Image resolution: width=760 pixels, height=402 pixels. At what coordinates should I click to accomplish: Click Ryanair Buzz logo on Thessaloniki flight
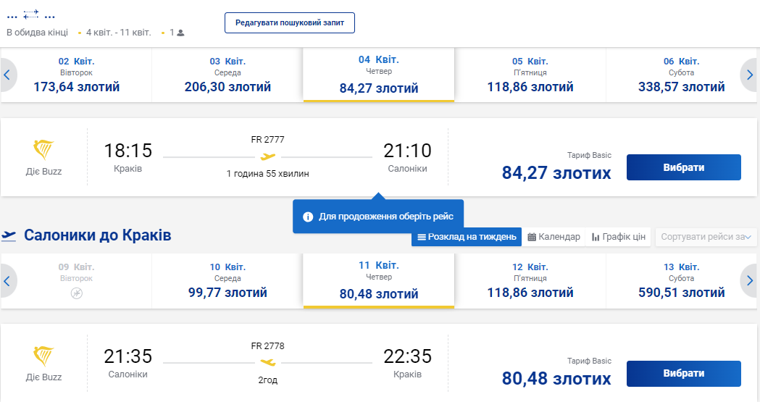coord(43,356)
